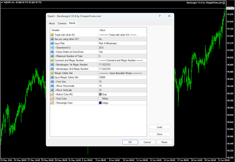Click the color icon beside --Font Color
Viewport: 235px width, 162px height.
[x=52, y=99]
